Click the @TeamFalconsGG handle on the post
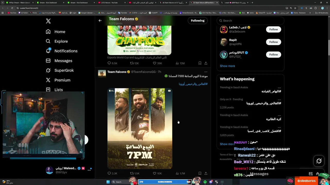Screen dimensions: 330x185 [x=143, y=72]
